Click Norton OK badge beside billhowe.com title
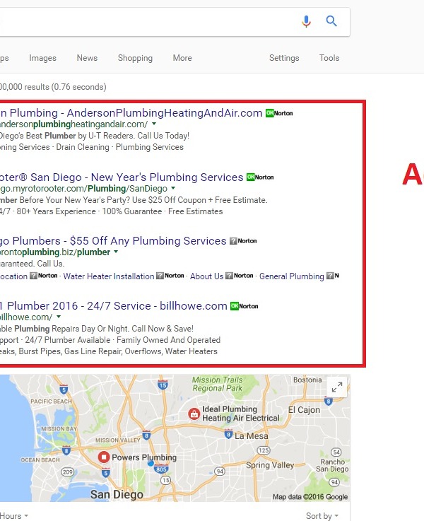 245,306
